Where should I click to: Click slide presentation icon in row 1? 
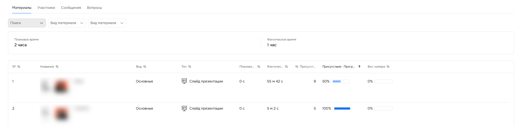(184, 81)
